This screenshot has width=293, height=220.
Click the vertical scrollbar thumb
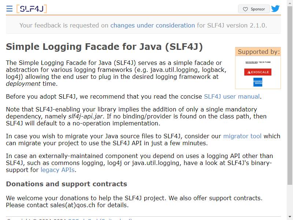point(290,95)
